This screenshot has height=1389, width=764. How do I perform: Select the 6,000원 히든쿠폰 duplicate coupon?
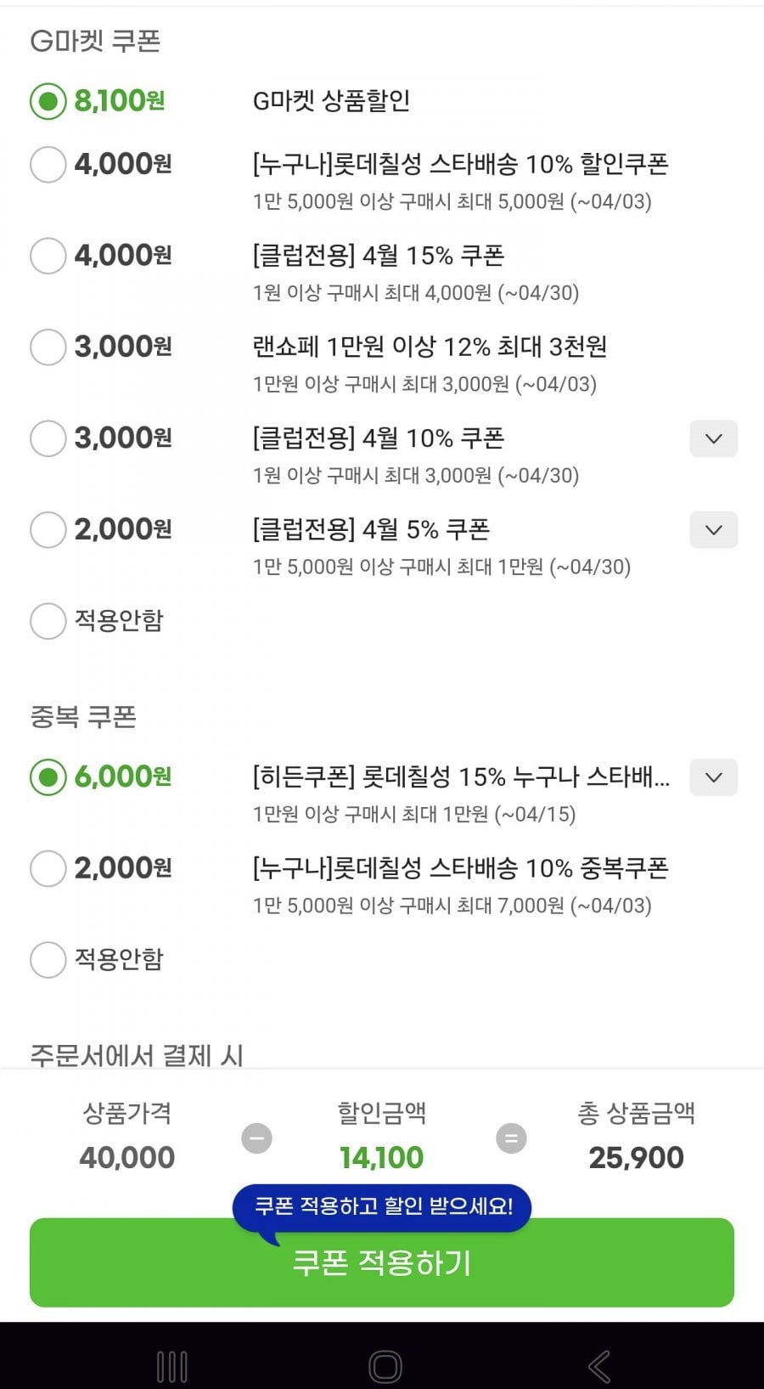coord(48,776)
